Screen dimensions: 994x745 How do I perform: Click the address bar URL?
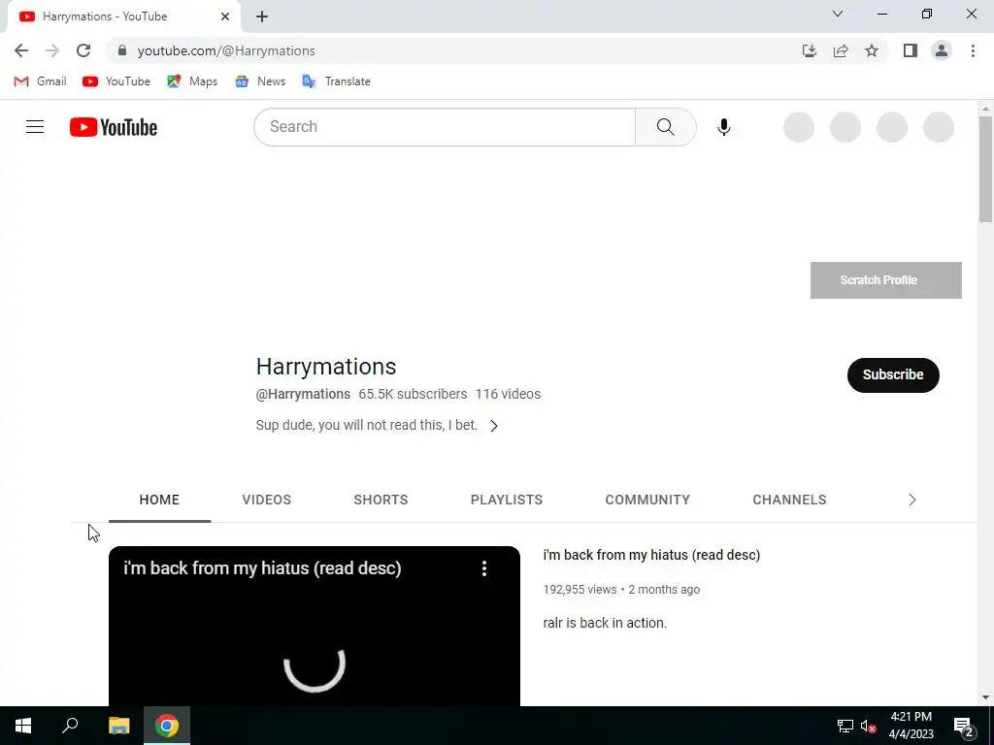point(226,50)
